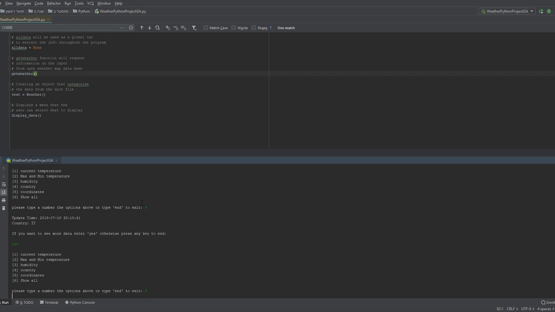Click the Find All / search-in-selection icon

click(157, 28)
